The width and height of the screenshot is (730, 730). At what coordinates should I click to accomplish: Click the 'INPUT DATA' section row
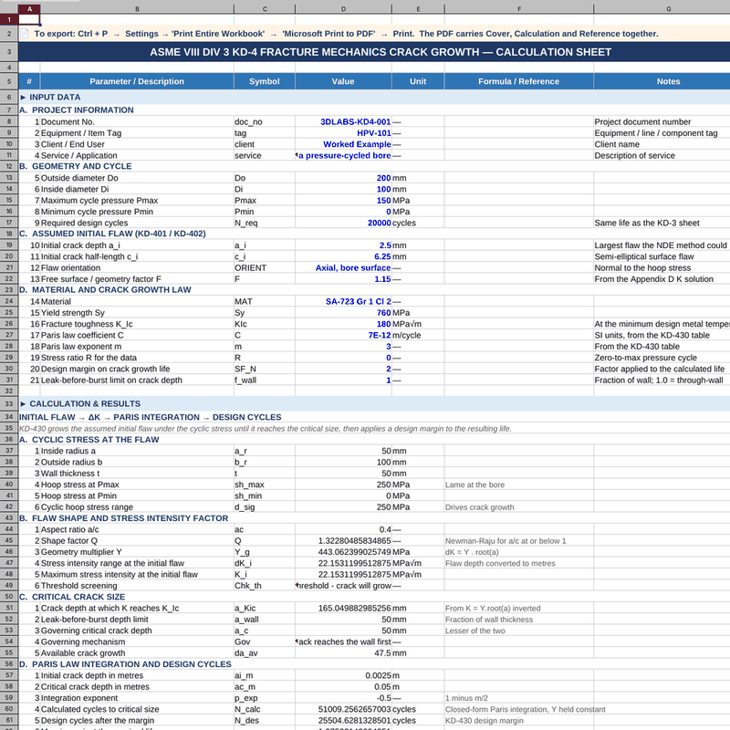tap(374, 97)
